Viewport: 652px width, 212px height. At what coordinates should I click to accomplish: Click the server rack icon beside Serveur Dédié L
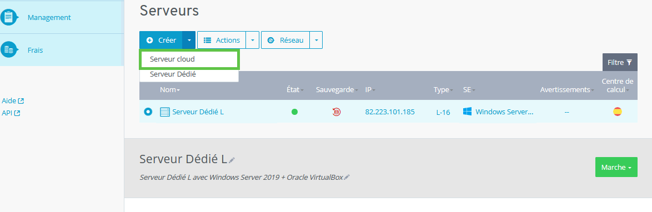coord(165,112)
